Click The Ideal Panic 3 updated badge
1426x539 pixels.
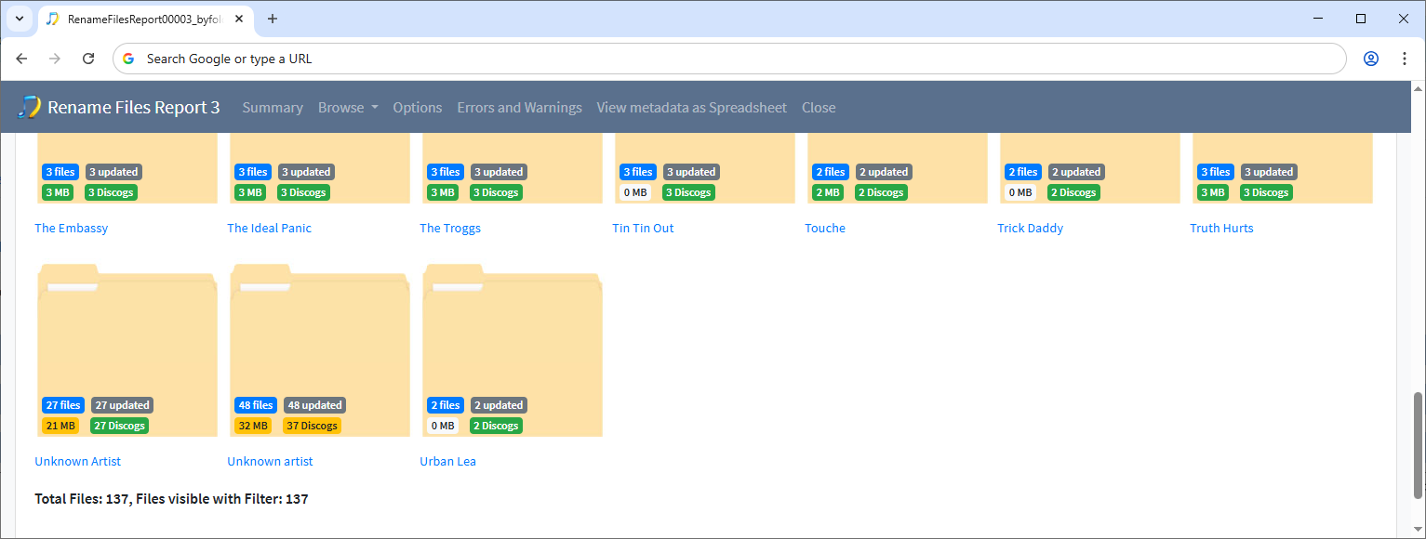[x=306, y=172]
